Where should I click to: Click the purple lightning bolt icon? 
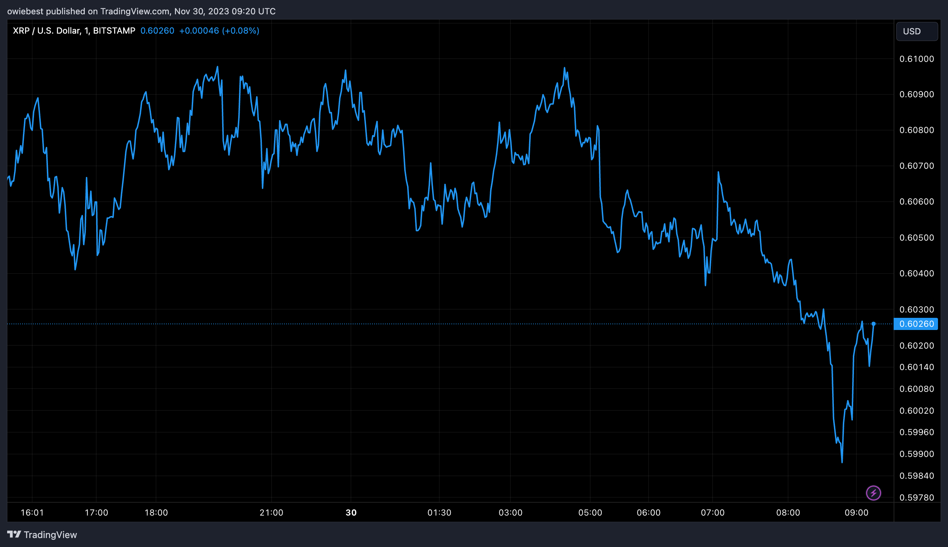tap(873, 493)
